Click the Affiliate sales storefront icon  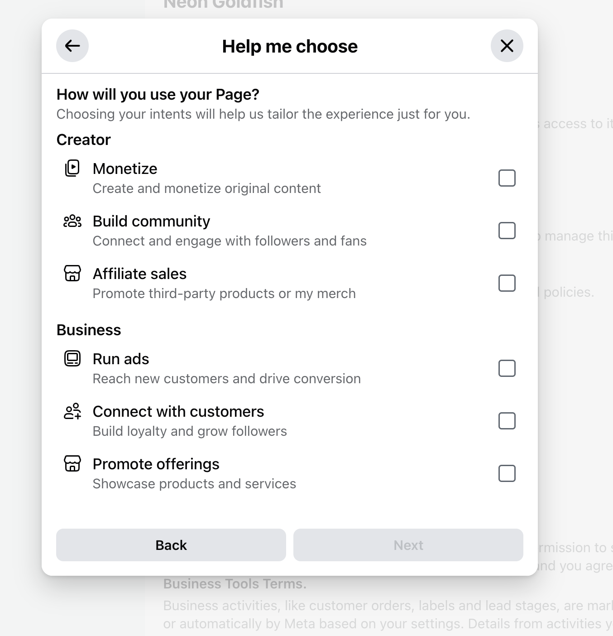[x=72, y=273]
